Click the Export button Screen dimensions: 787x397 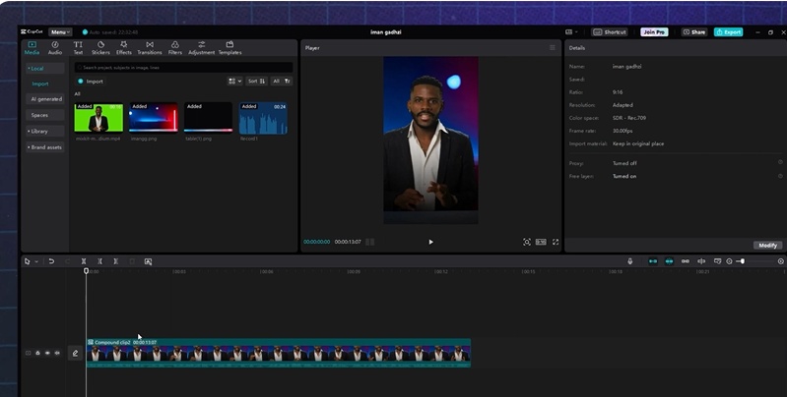728,32
